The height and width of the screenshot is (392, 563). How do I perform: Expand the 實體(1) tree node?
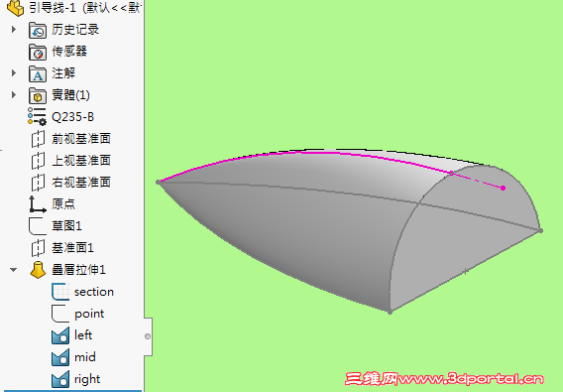coord(14,95)
